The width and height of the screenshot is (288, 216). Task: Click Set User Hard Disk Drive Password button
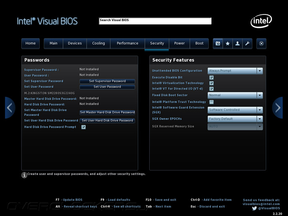(107, 121)
